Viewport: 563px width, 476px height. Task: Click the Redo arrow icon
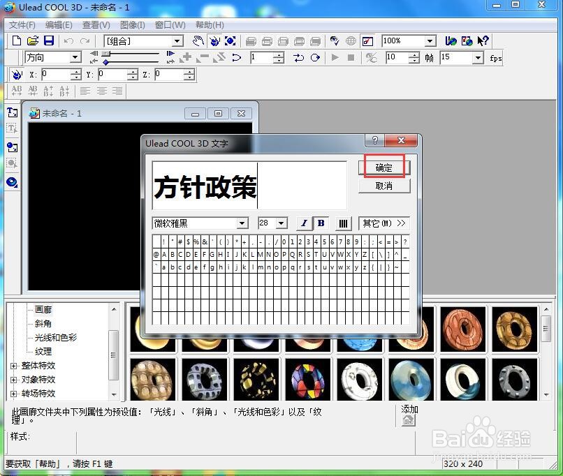[x=85, y=41]
